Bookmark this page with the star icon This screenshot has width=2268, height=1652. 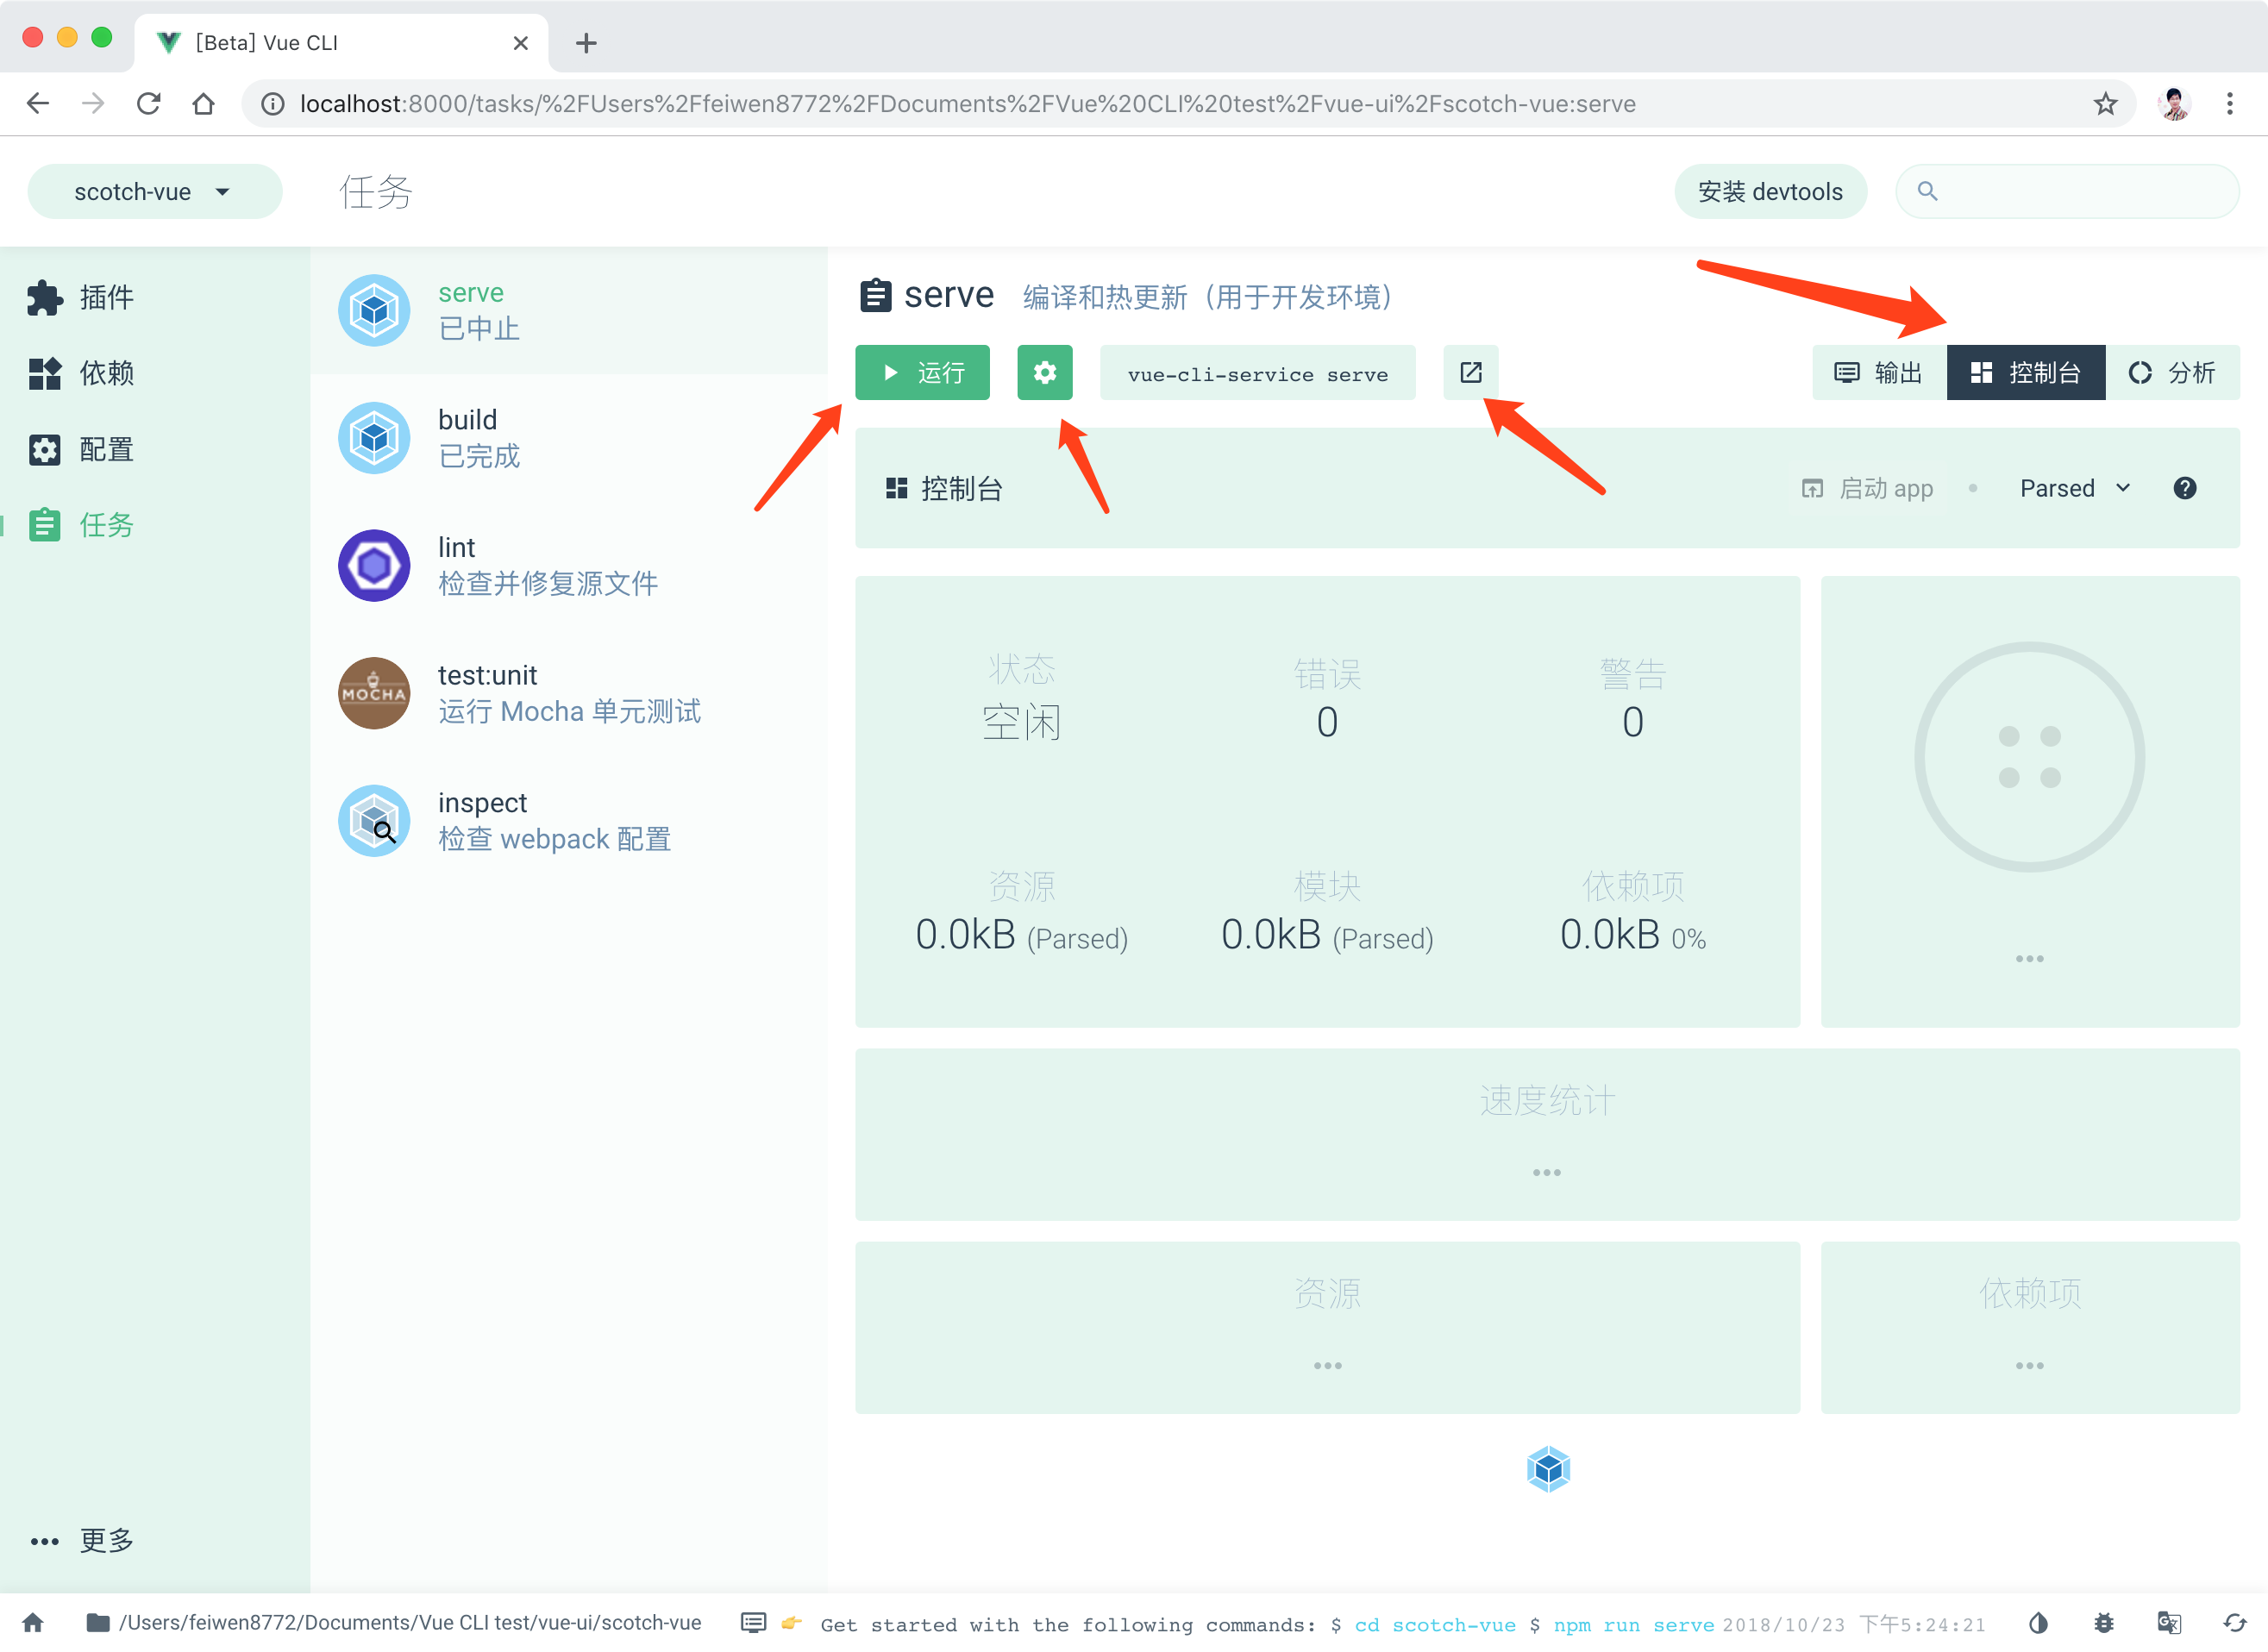coord(2106,103)
